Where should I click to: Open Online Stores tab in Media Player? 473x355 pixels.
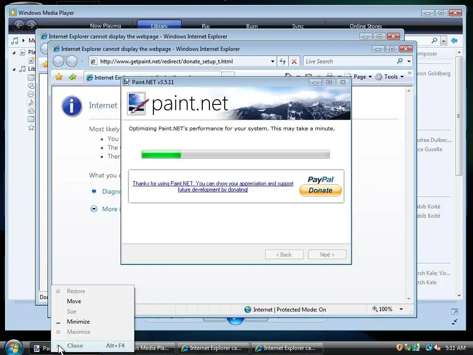click(366, 26)
